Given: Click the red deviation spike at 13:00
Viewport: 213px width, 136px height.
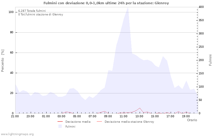Looking at the screenshot, I should pyautogui.click(x=140, y=108).
